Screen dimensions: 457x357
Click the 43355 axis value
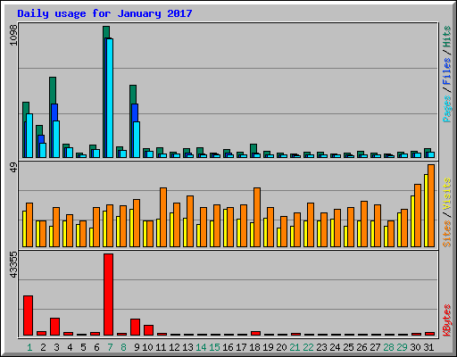[13, 265]
